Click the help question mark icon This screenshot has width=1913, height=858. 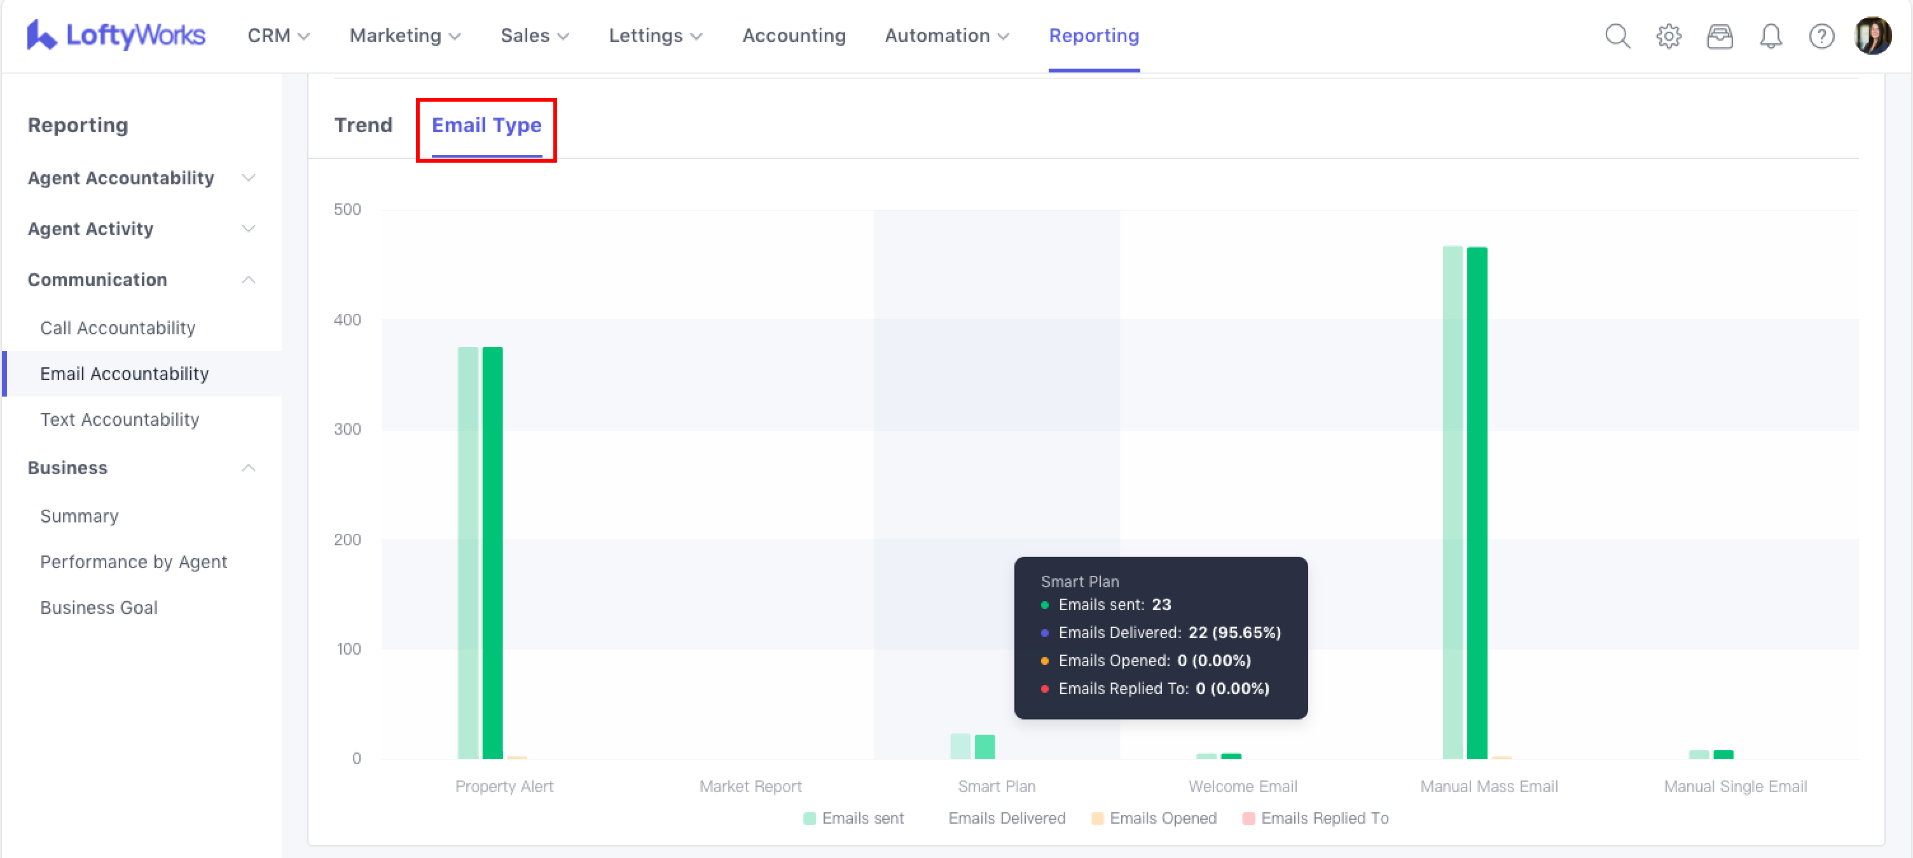tap(1821, 36)
